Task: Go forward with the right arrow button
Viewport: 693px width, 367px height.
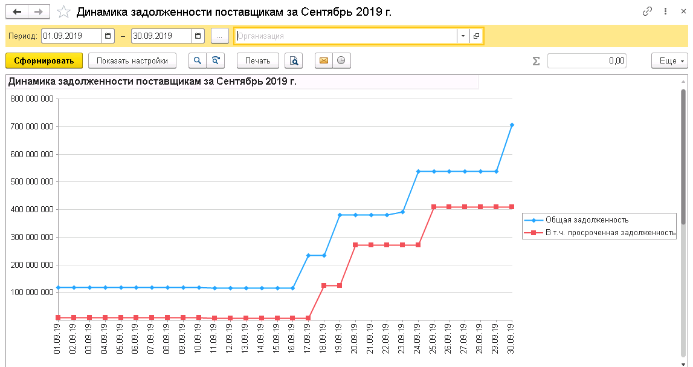Action: 39,12
